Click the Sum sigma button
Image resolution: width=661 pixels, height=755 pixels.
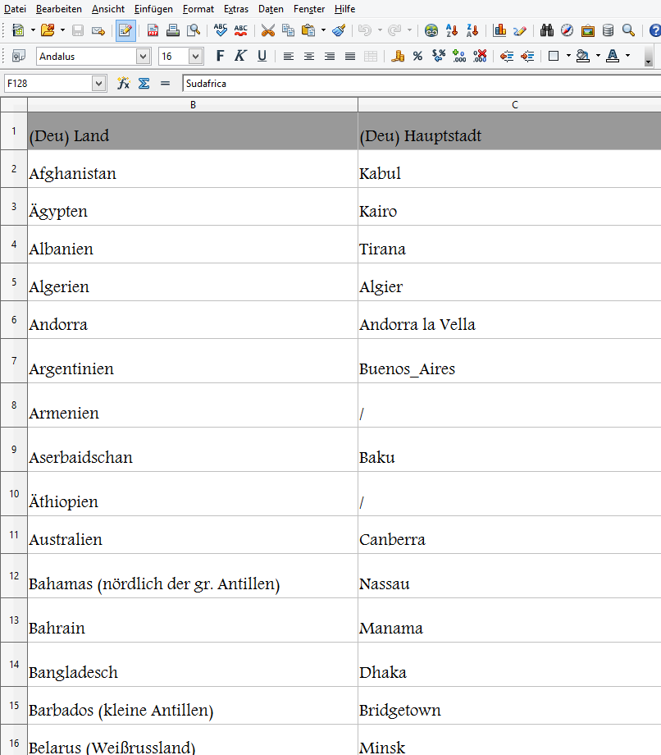pyautogui.click(x=144, y=84)
